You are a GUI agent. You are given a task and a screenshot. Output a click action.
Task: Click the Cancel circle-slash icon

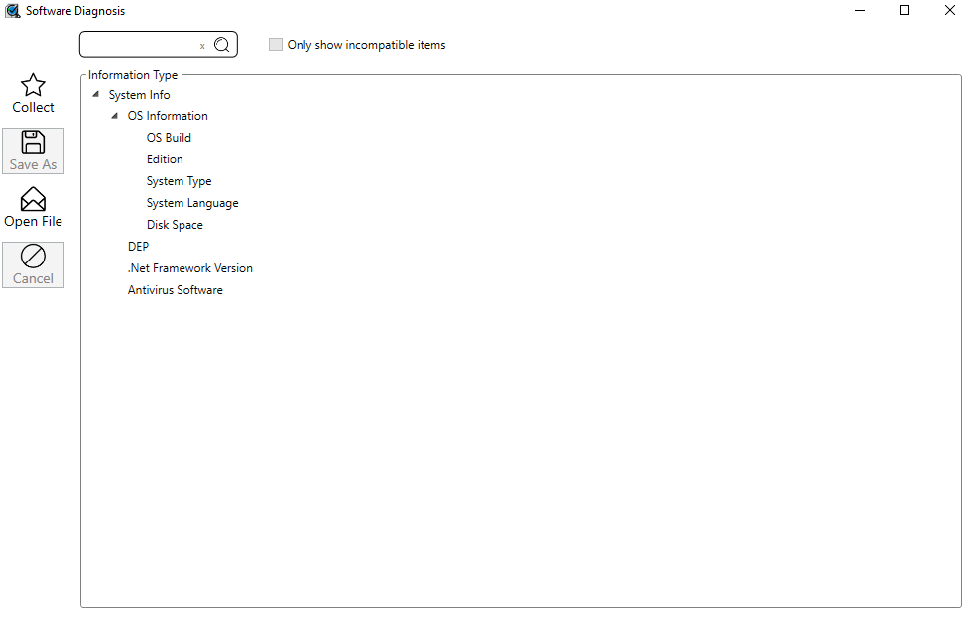(x=33, y=257)
